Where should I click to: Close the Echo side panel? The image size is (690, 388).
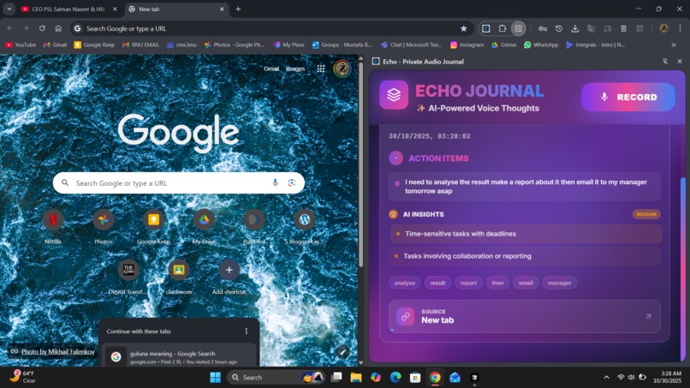point(680,62)
